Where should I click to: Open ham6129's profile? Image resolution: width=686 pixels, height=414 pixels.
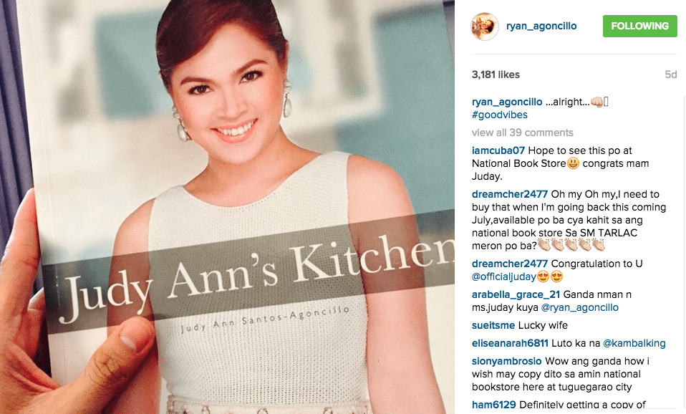[494, 405]
